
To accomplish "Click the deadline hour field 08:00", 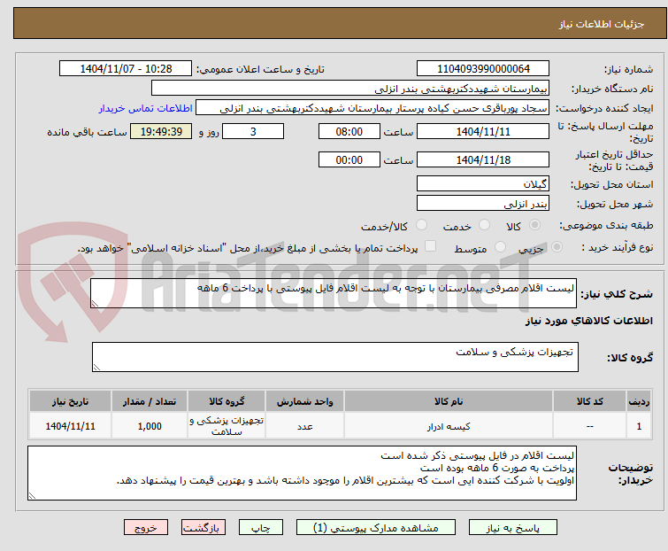I will (x=349, y=131).
